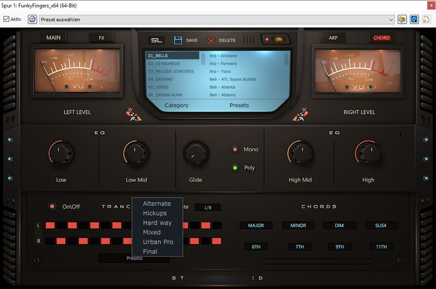Toggle second-to-last step in L gate row
436x289 pixels.
pos(206,225)
